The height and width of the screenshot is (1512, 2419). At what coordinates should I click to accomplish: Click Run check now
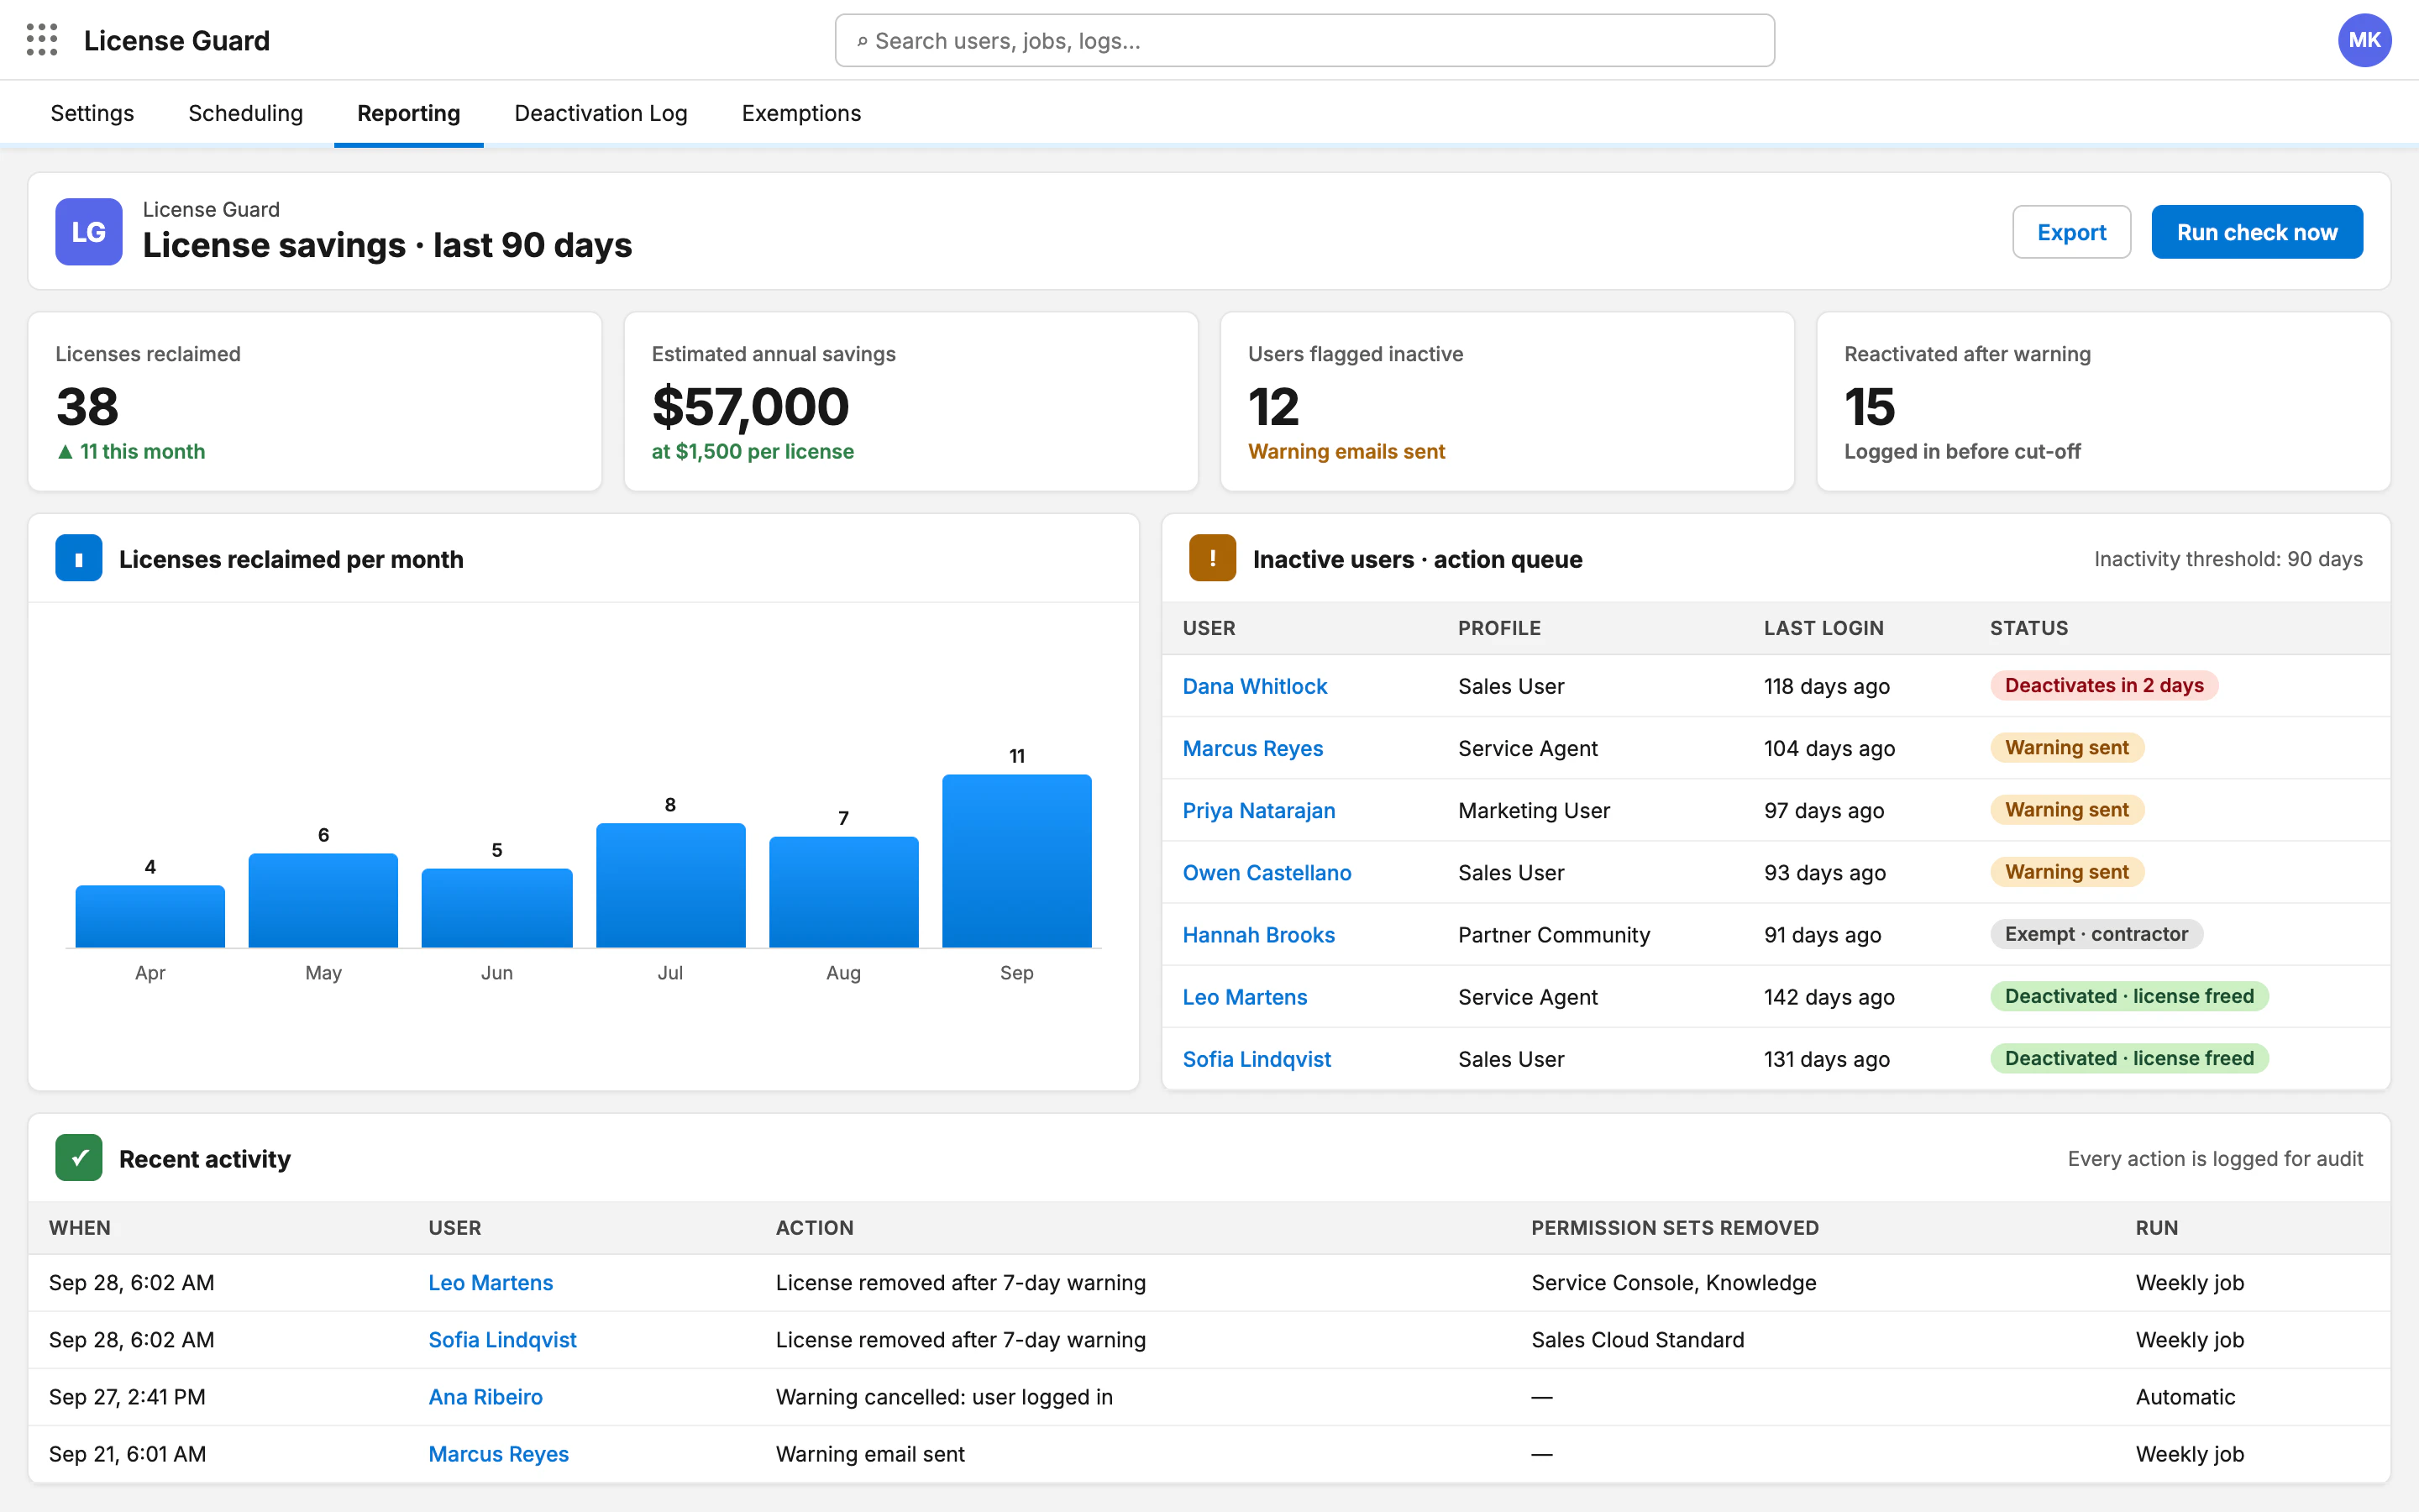click(x=2257, y=232)
